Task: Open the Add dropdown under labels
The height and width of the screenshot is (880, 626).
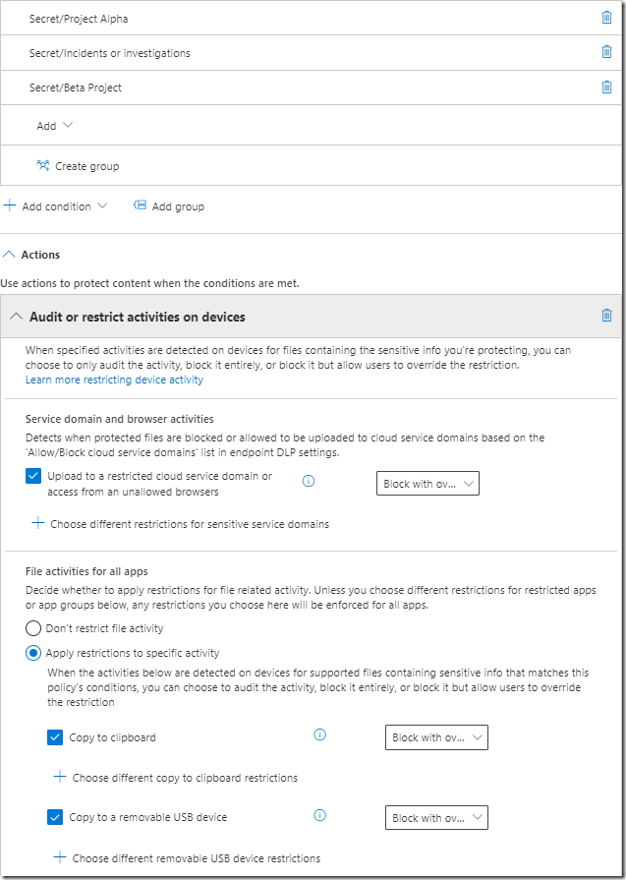Action: click(54, 126)
